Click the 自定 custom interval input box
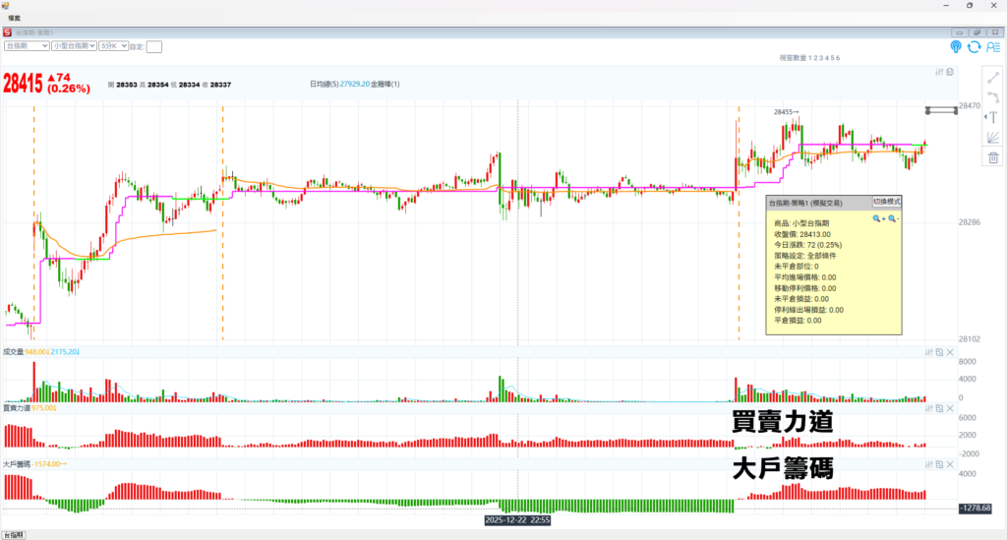 pos(154,46)
